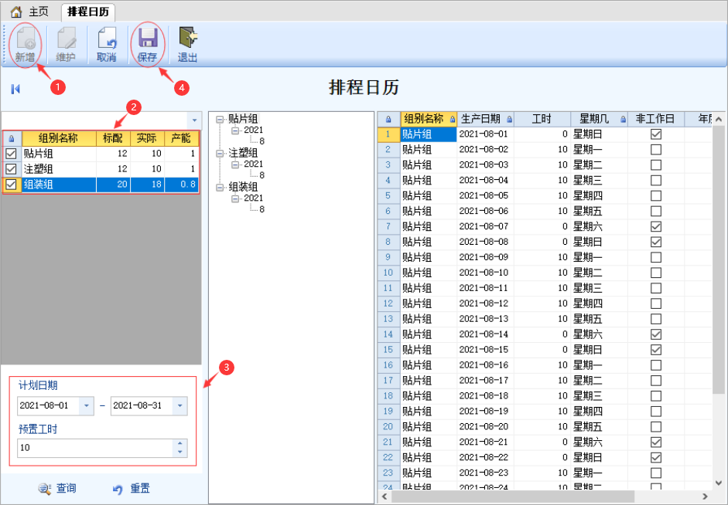Image resolution: width=728 pixels, height=505 pixels.
Task: Uncheck the 组装组 group checkbox
Action: pos(11,185)
